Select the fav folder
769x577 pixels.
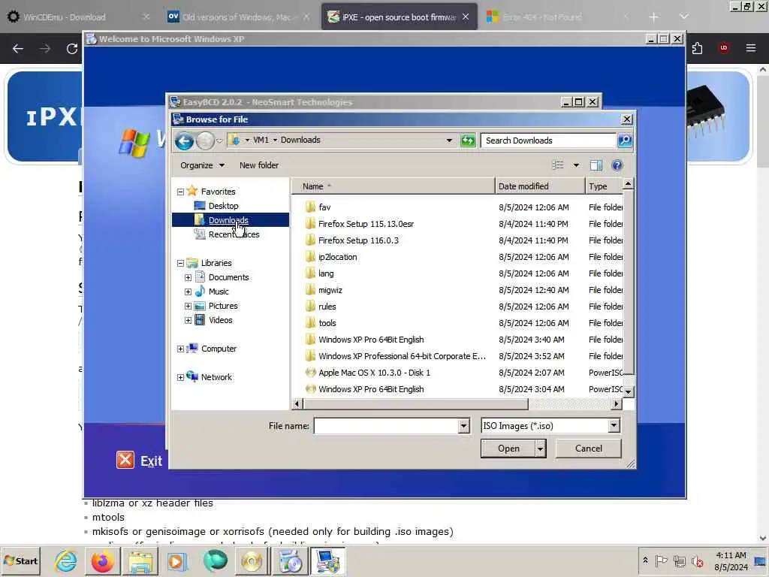coord(324,207)
